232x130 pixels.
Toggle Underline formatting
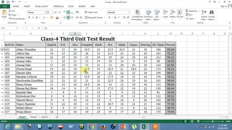click(37, 18)
